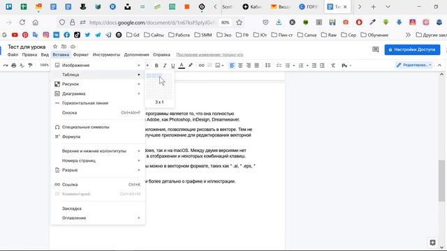Toggle italic formatting in toolbar
Viewport: 447px width, 251px height.
(165, 66)
